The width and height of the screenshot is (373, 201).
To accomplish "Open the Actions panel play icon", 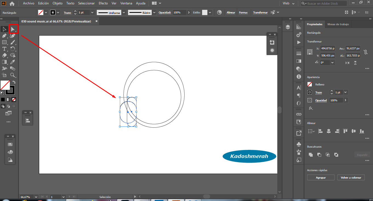I will (x=299, y=42).
